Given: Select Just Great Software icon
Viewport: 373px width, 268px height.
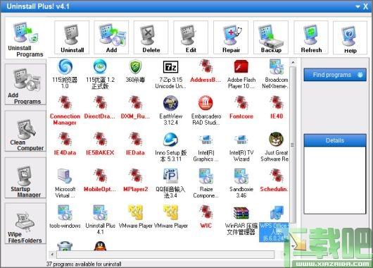Looking at the screenshot, I should tap(276, 139).
